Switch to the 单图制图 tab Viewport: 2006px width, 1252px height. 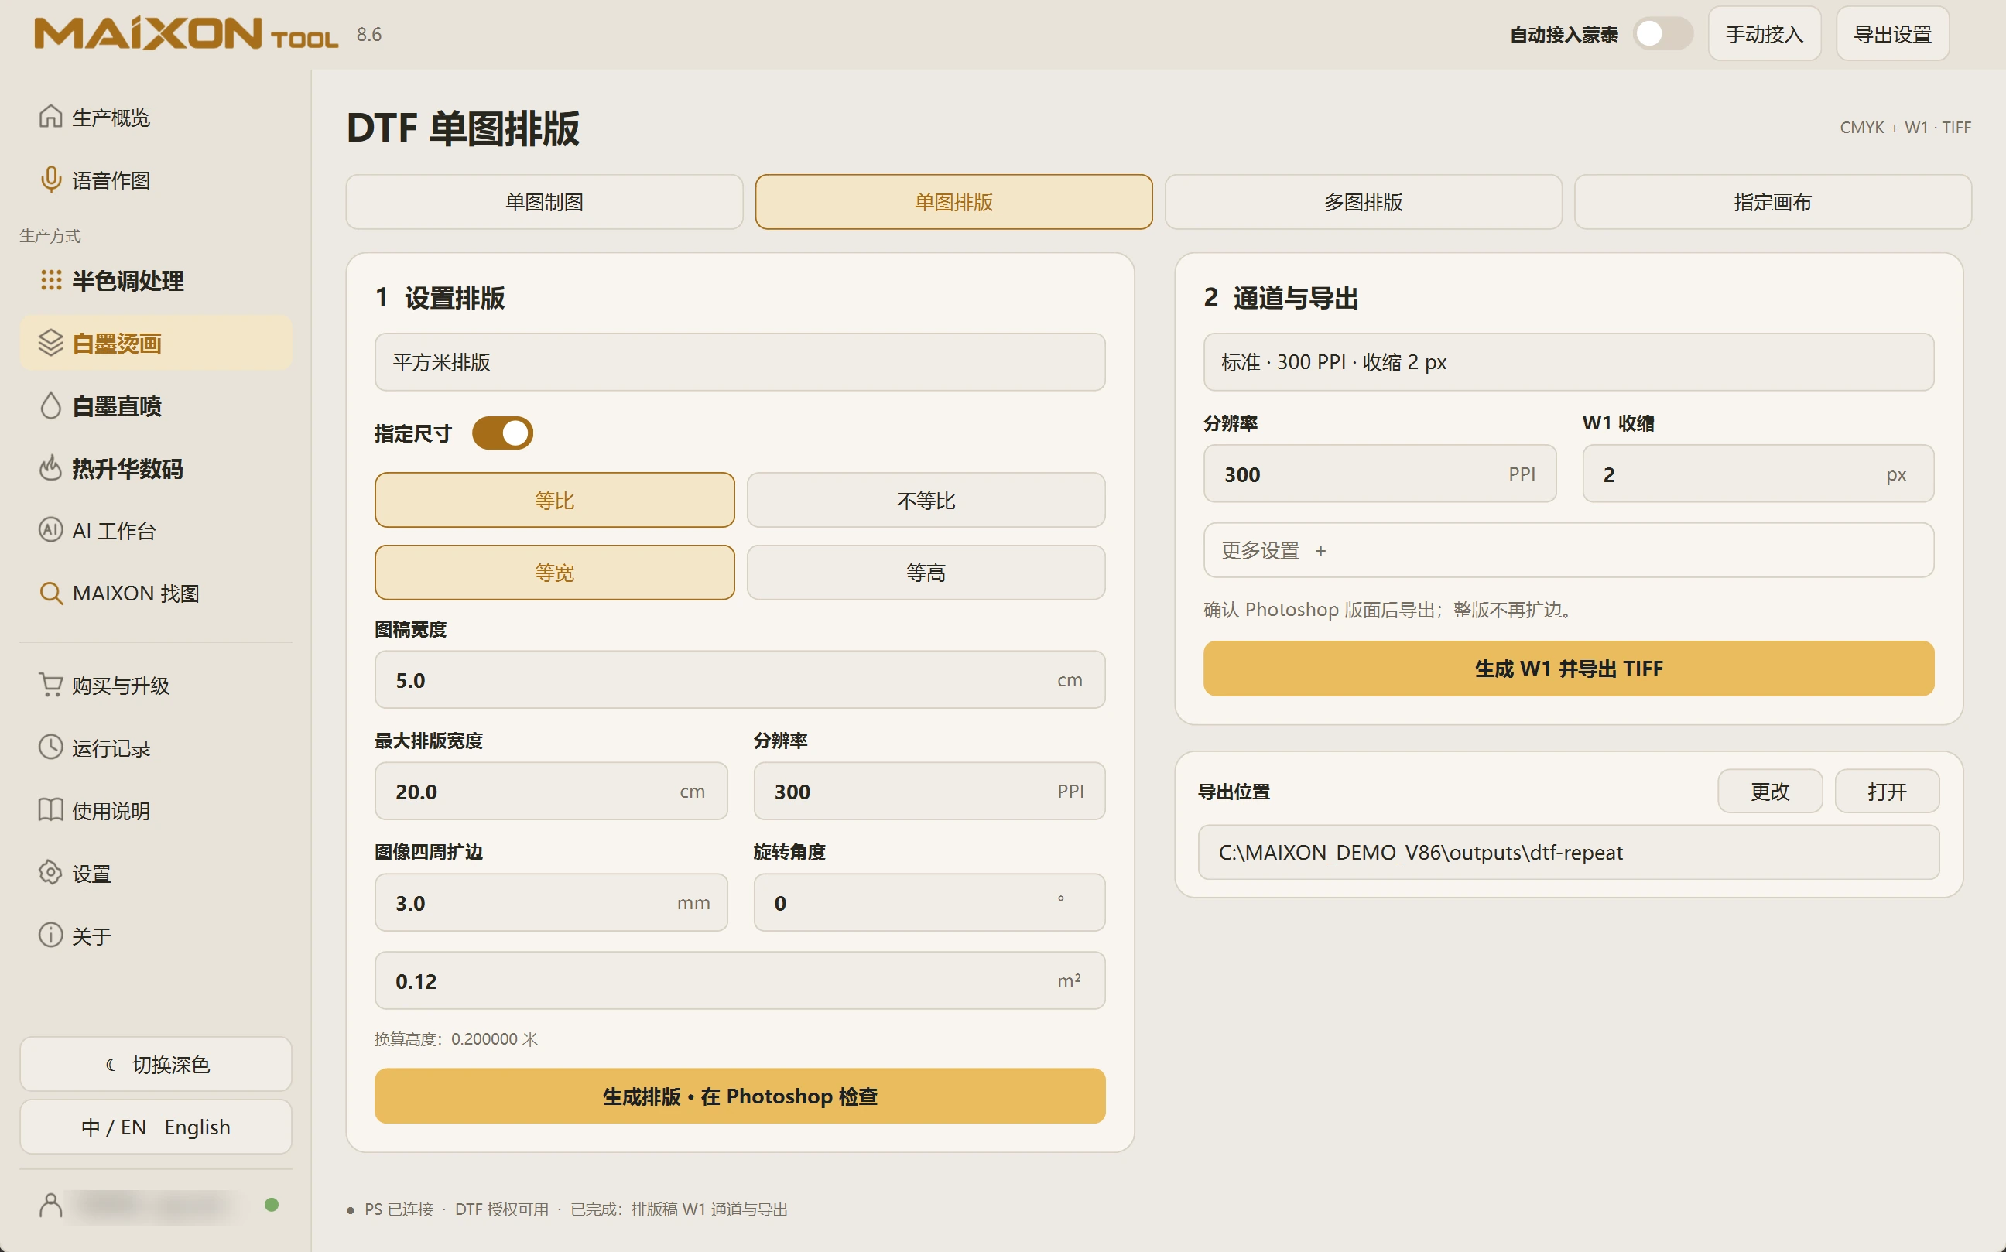coord(544,202)
